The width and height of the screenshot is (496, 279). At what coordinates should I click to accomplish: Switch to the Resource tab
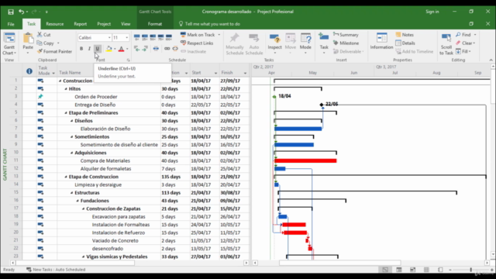pos(55,24)
